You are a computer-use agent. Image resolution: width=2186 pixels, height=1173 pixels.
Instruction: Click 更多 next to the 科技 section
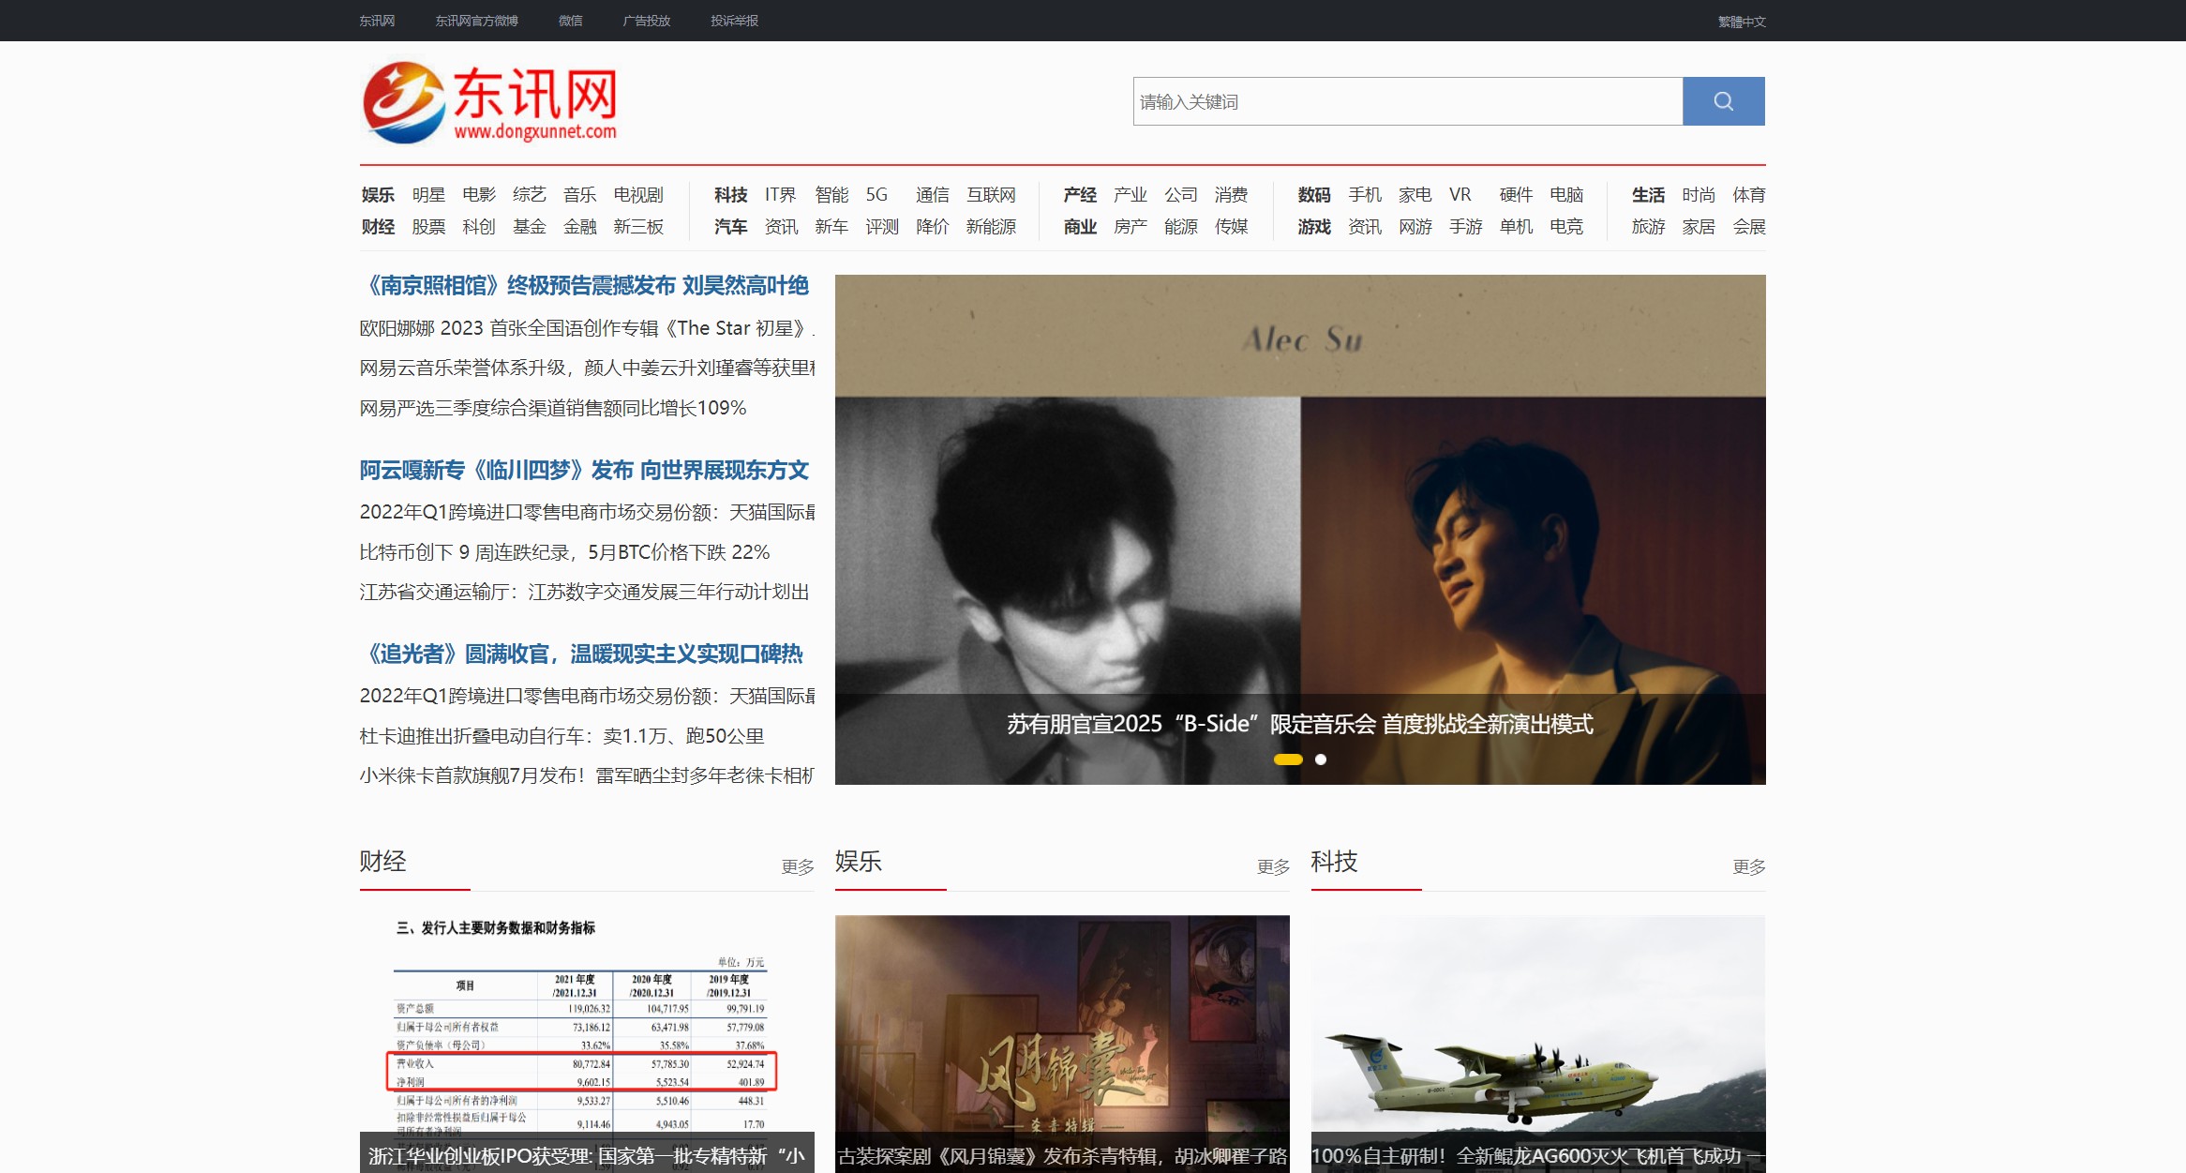[1749, 866]
